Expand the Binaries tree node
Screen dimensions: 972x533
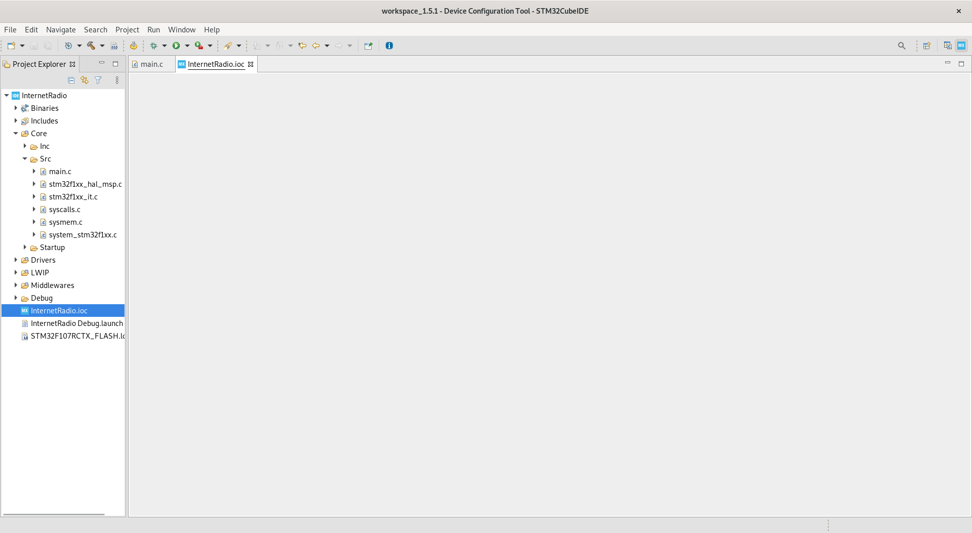click(16, 108)
